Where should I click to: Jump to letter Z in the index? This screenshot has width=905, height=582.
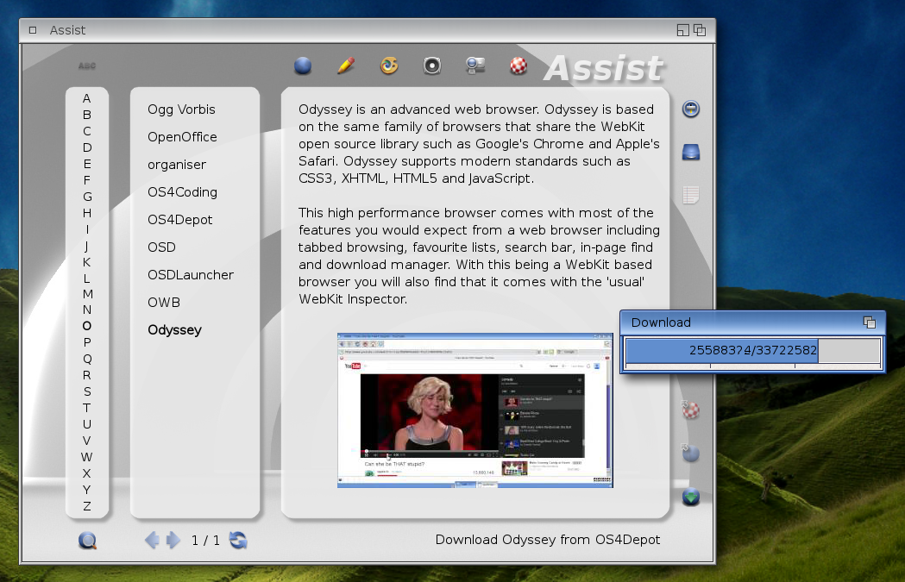[x=86, y=506]
